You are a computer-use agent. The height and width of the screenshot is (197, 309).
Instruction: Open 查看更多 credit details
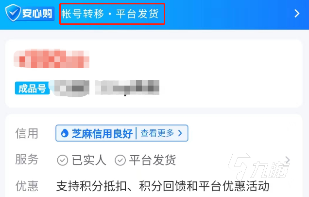point(157,133)
